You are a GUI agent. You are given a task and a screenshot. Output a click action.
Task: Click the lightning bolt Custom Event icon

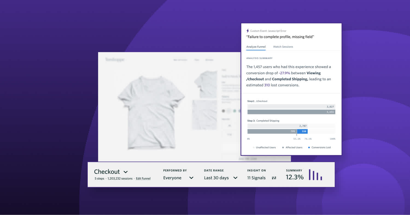coord(248,31)
